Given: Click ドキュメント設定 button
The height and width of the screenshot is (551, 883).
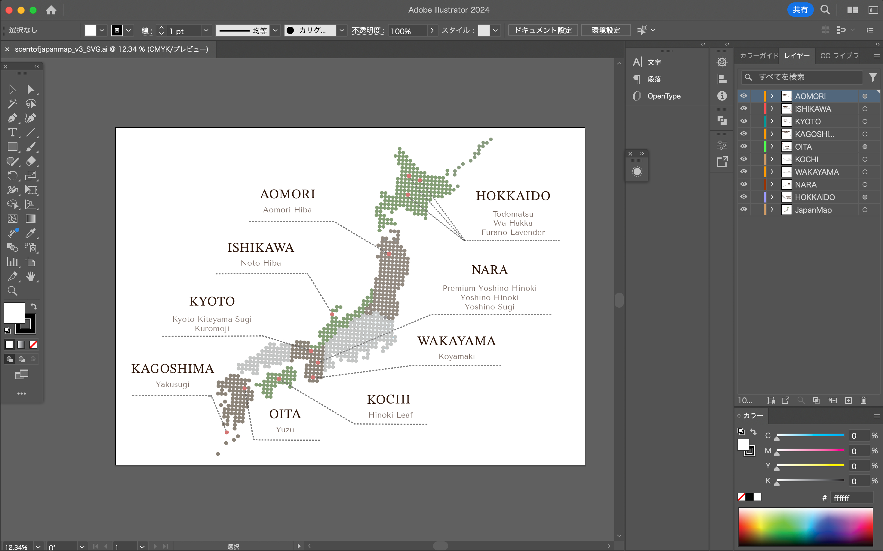Looking at the screenshot, I should pyautogui.click(x=543, y=30).
